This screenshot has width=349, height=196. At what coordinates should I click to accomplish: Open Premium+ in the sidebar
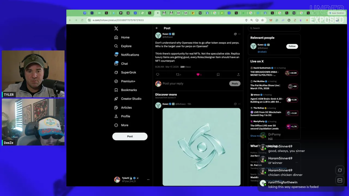click(125, 81)
